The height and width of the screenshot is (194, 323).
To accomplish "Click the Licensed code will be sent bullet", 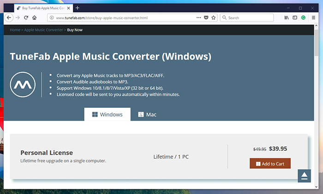I will click(118, 94).
